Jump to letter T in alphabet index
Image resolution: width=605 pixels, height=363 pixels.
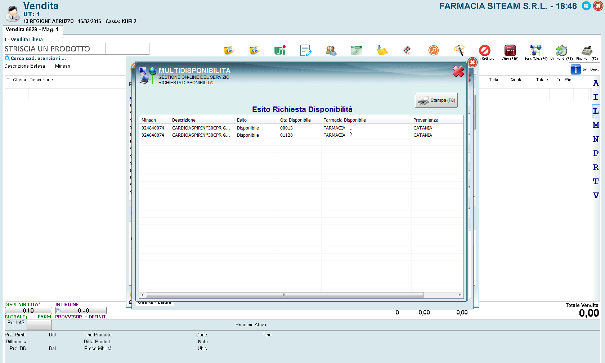pyautogui.click(x=596, y=181)
